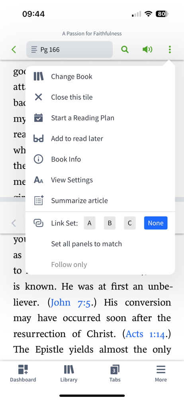Select Link Set C
The width and height of the screenshot is (184, 400).
pos(130,223)
